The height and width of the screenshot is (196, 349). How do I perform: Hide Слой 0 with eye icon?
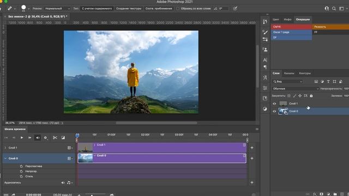coord(274,111)
